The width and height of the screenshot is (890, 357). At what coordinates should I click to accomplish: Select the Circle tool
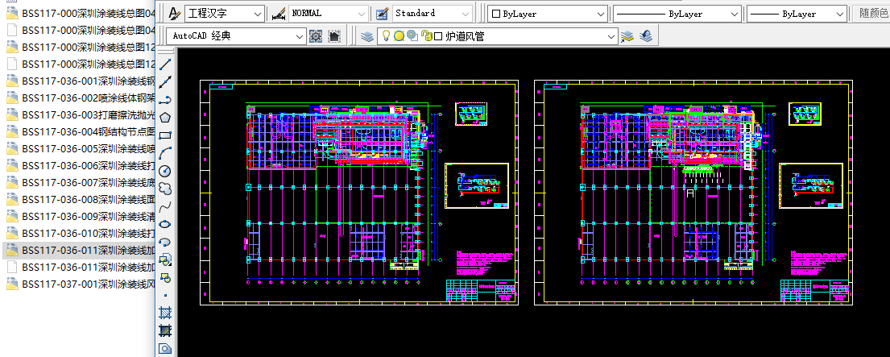pos(165,171)
